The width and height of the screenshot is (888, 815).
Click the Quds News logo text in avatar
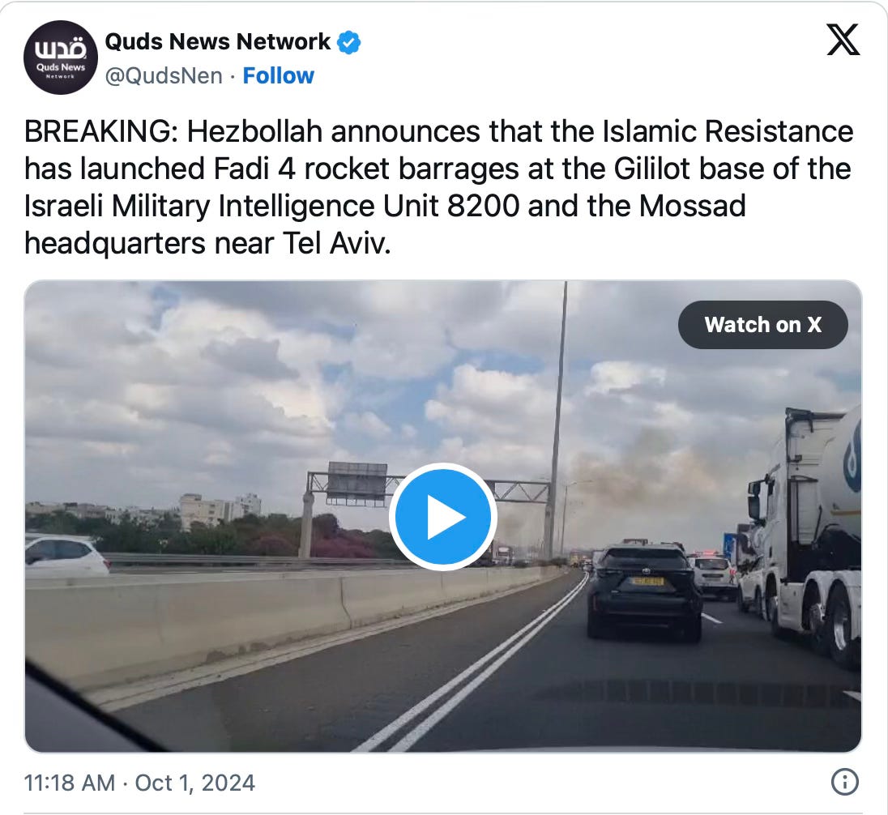point(61,67)
